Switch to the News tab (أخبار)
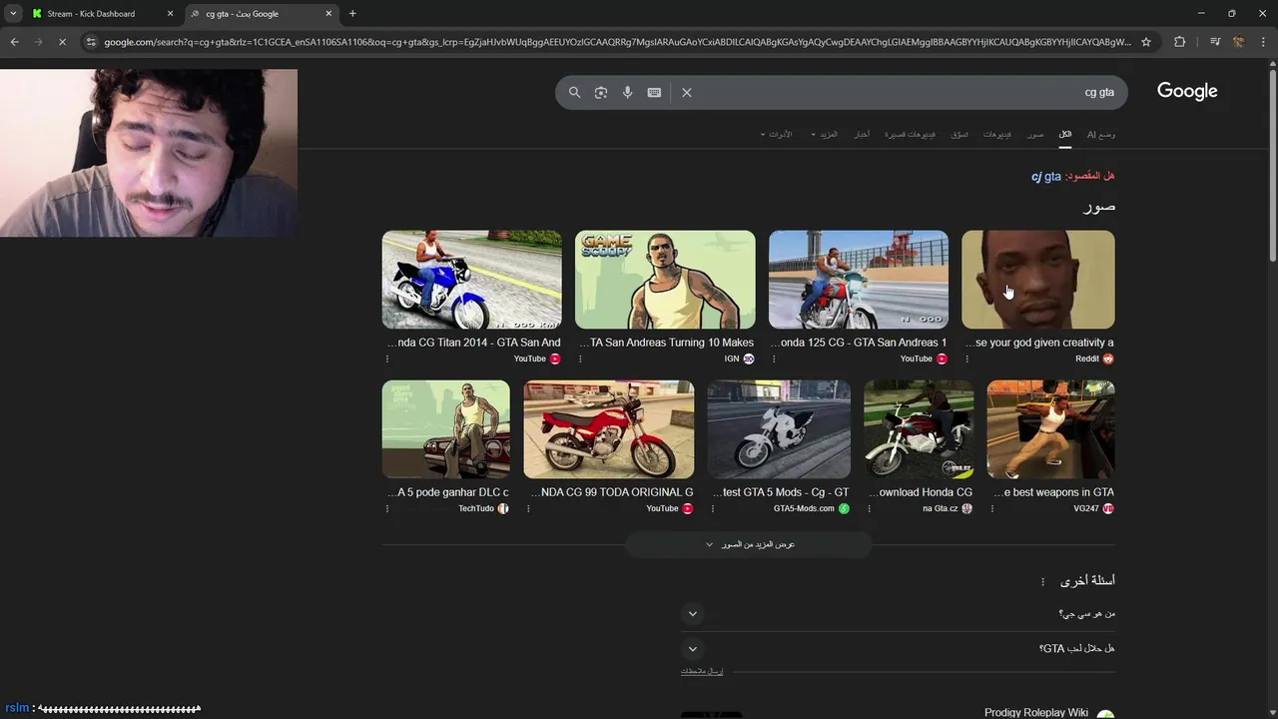The height and width of the screenshot is (719, 1278). (x=861, y=134)
